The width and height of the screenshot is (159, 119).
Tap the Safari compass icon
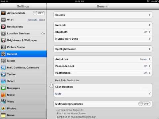point(3,81)
